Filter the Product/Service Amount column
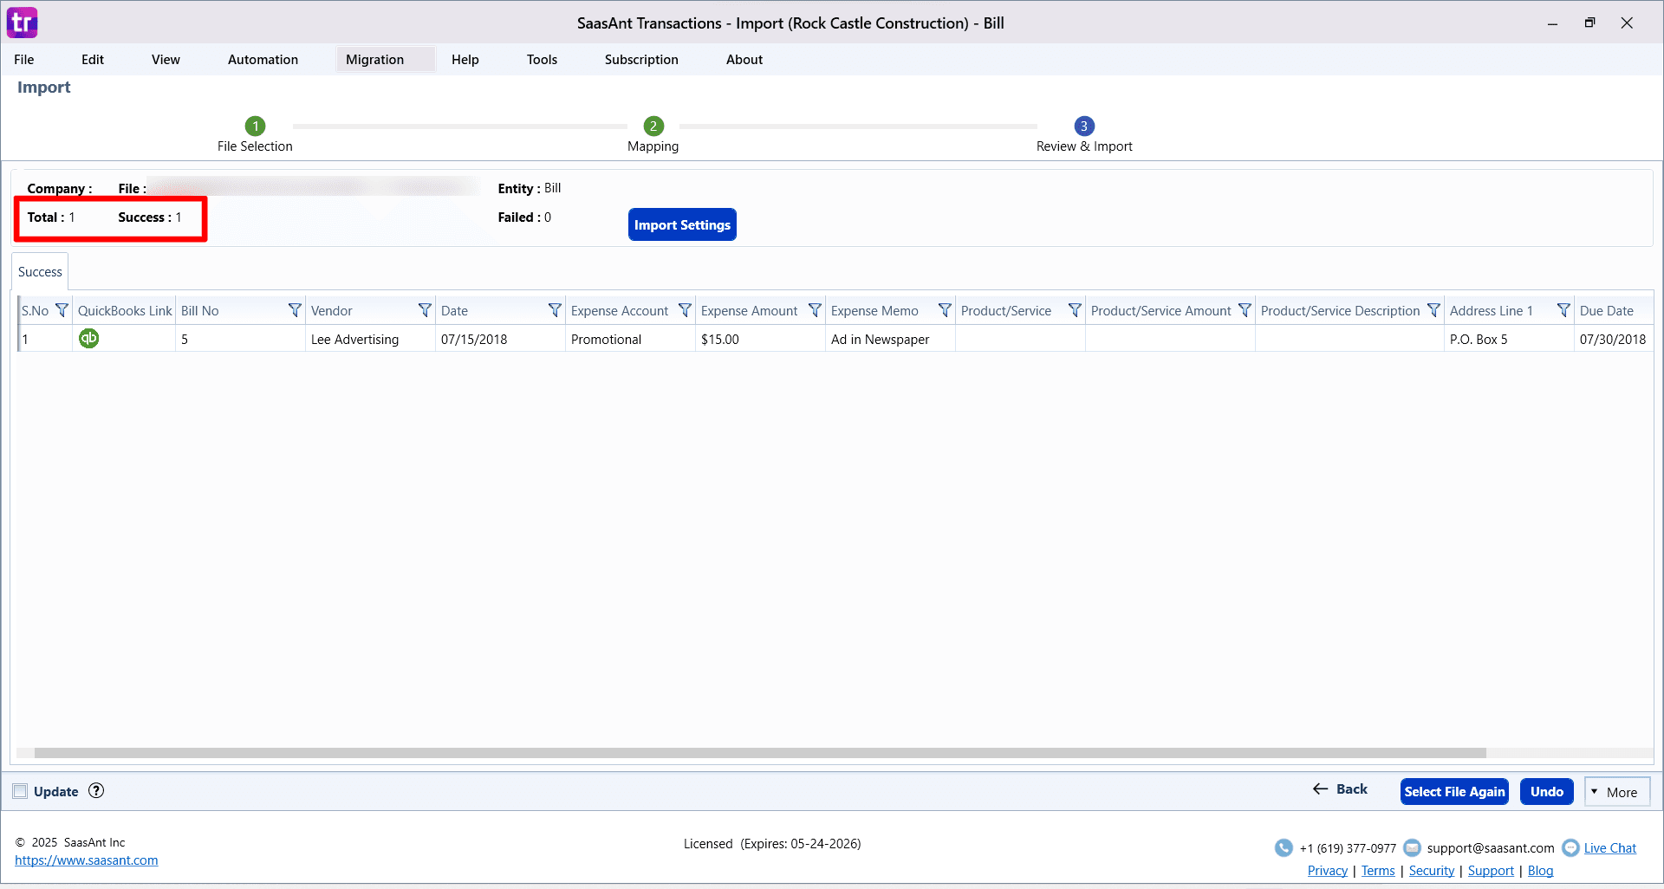The image size is (1664, 889). (1245, 310)
